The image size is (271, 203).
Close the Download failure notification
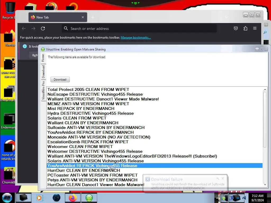click(x=223, y=178)
